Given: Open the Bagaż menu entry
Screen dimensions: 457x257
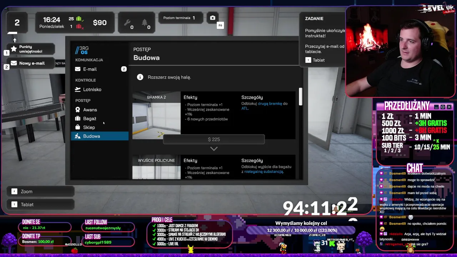Looking at the screenshot, I should 100,119.
